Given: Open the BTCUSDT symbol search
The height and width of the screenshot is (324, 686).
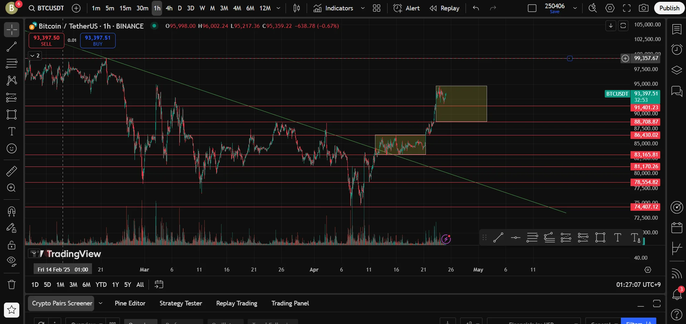Looking at the screenshot, I should (x=46, y=8).
